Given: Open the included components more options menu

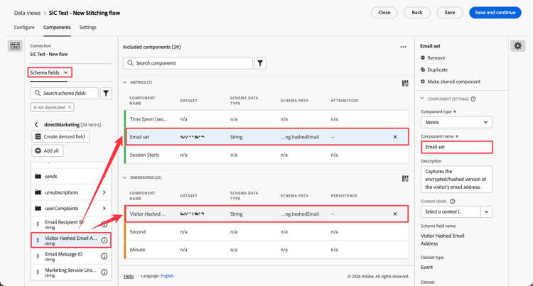Looking at the screenshot, I should point(404,48).
